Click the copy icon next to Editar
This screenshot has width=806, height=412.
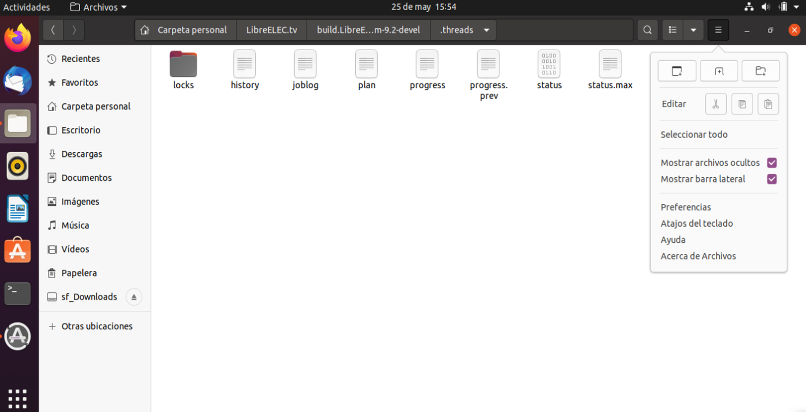(x=742, y=104)
